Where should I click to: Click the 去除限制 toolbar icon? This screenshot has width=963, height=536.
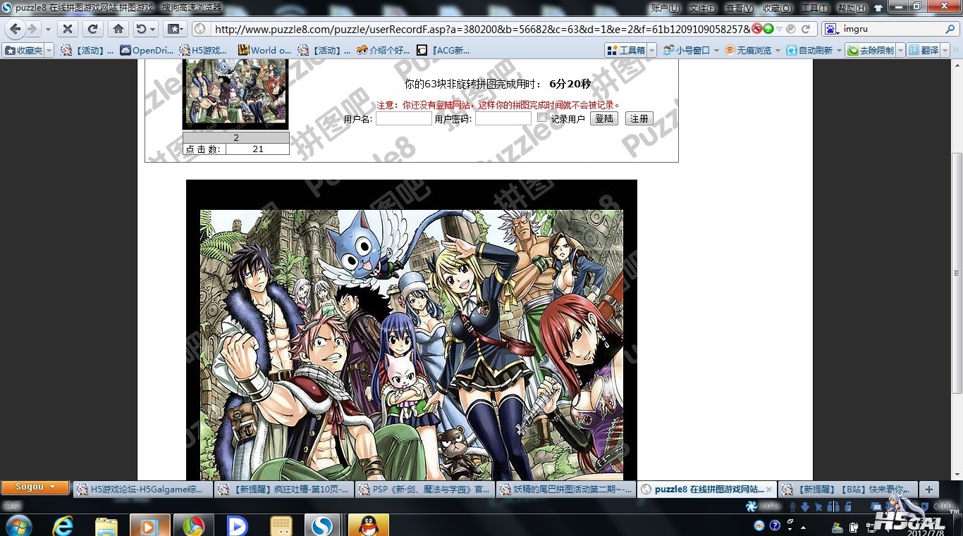coord(871,50)
